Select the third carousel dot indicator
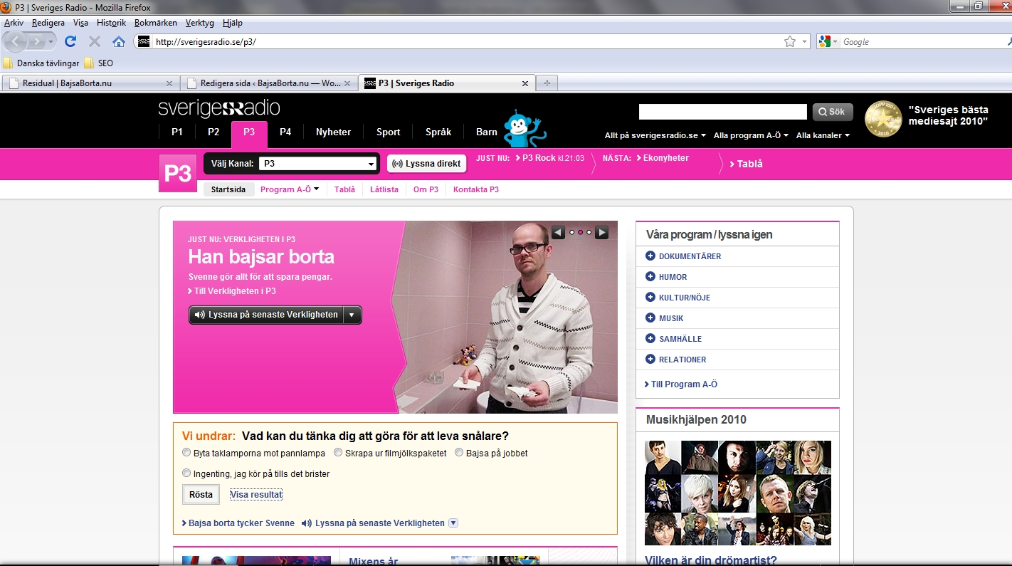 [589, 232]
